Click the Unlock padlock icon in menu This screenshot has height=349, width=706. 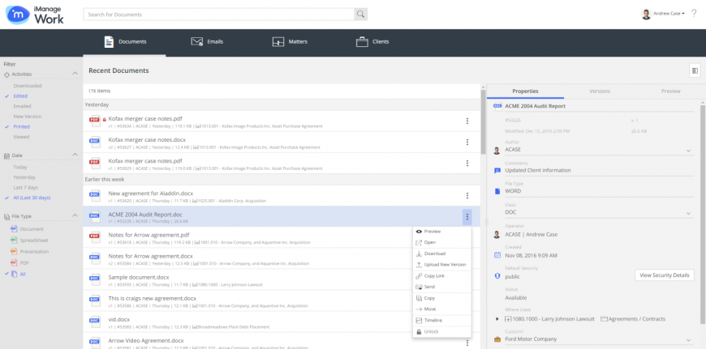419,332
